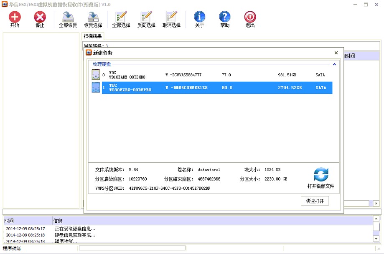The height and width of the screenshot is (254, 384).
Task: Click partition size 2230.00 GB value
Action: point(276,179)
